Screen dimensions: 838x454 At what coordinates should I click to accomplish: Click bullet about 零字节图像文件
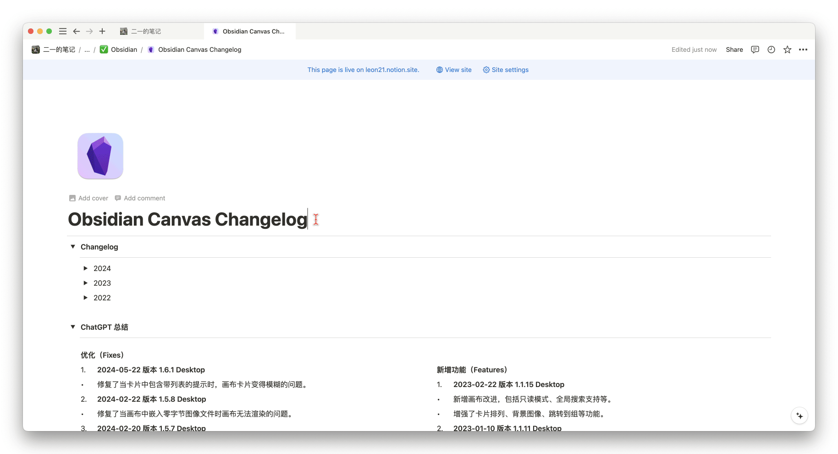tap(196, 414)
